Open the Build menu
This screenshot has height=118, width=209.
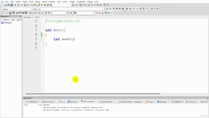[x=31, y=2]
